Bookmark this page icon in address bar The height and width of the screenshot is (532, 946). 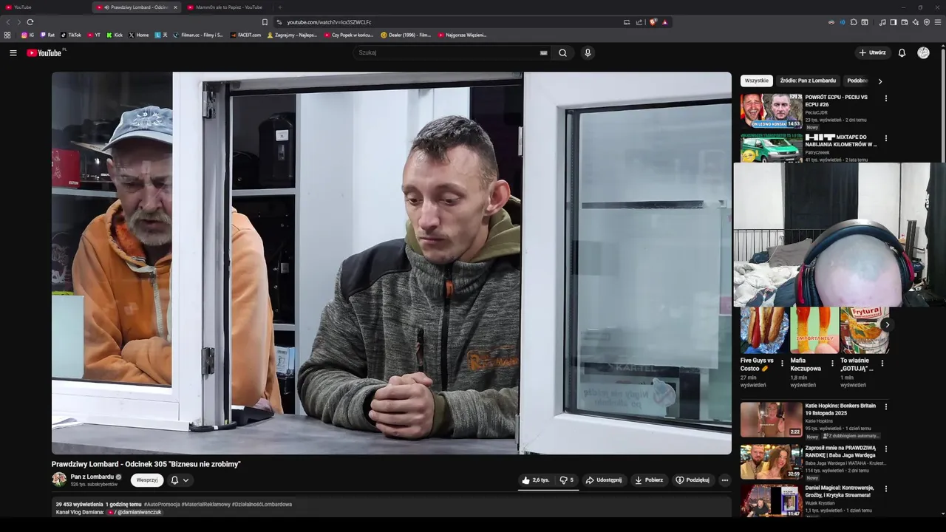click(x=265, y=22)
